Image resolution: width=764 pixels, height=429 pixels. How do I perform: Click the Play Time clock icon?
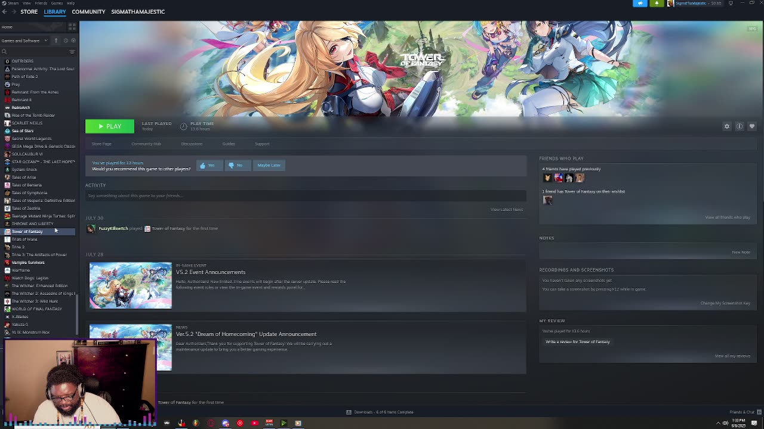(183, 126)
